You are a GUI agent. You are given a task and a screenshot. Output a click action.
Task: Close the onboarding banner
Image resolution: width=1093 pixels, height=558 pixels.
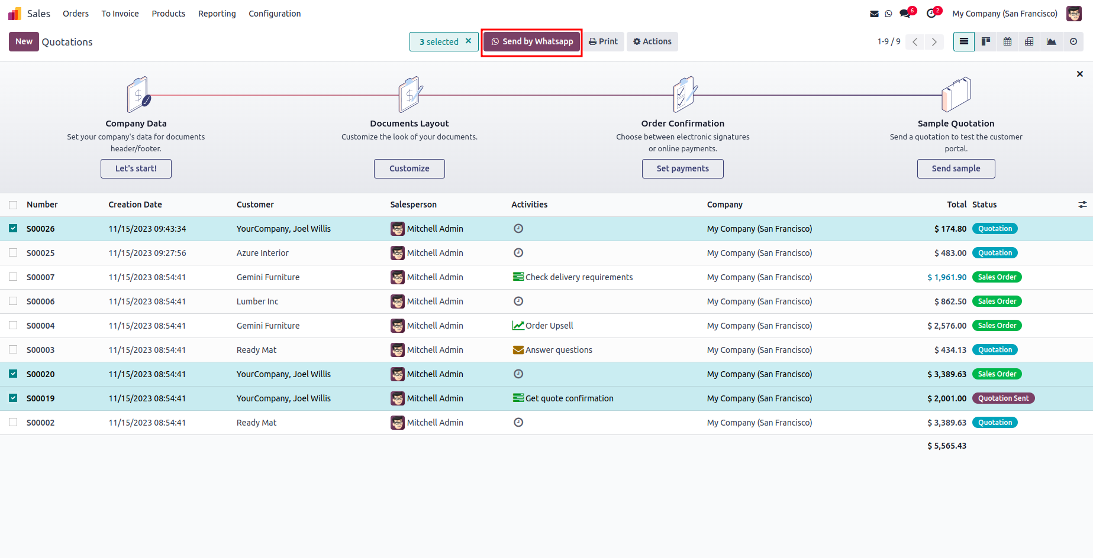[1080, 74]
